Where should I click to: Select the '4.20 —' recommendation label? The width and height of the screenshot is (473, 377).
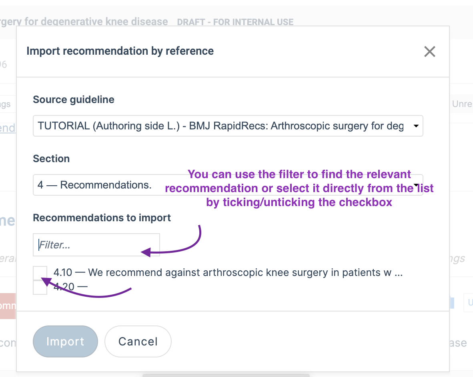pos(70,287)
